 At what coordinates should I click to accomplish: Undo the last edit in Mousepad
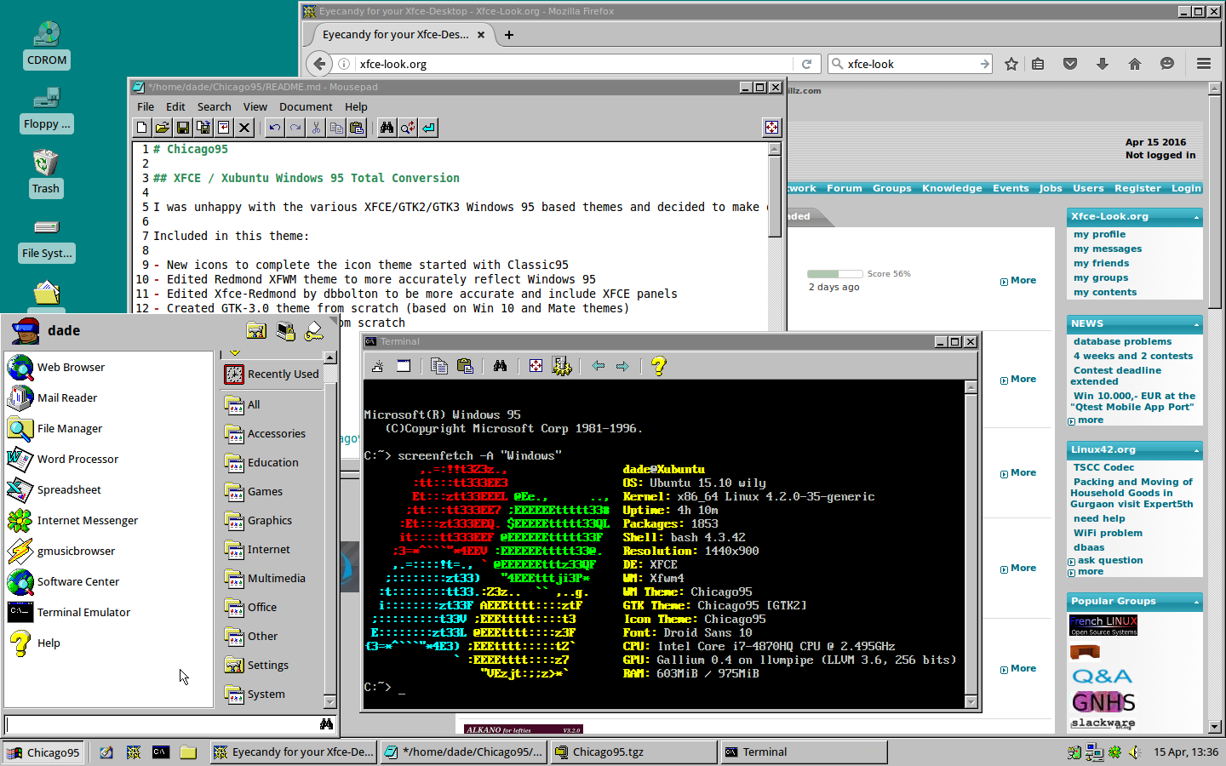point(274,128)
